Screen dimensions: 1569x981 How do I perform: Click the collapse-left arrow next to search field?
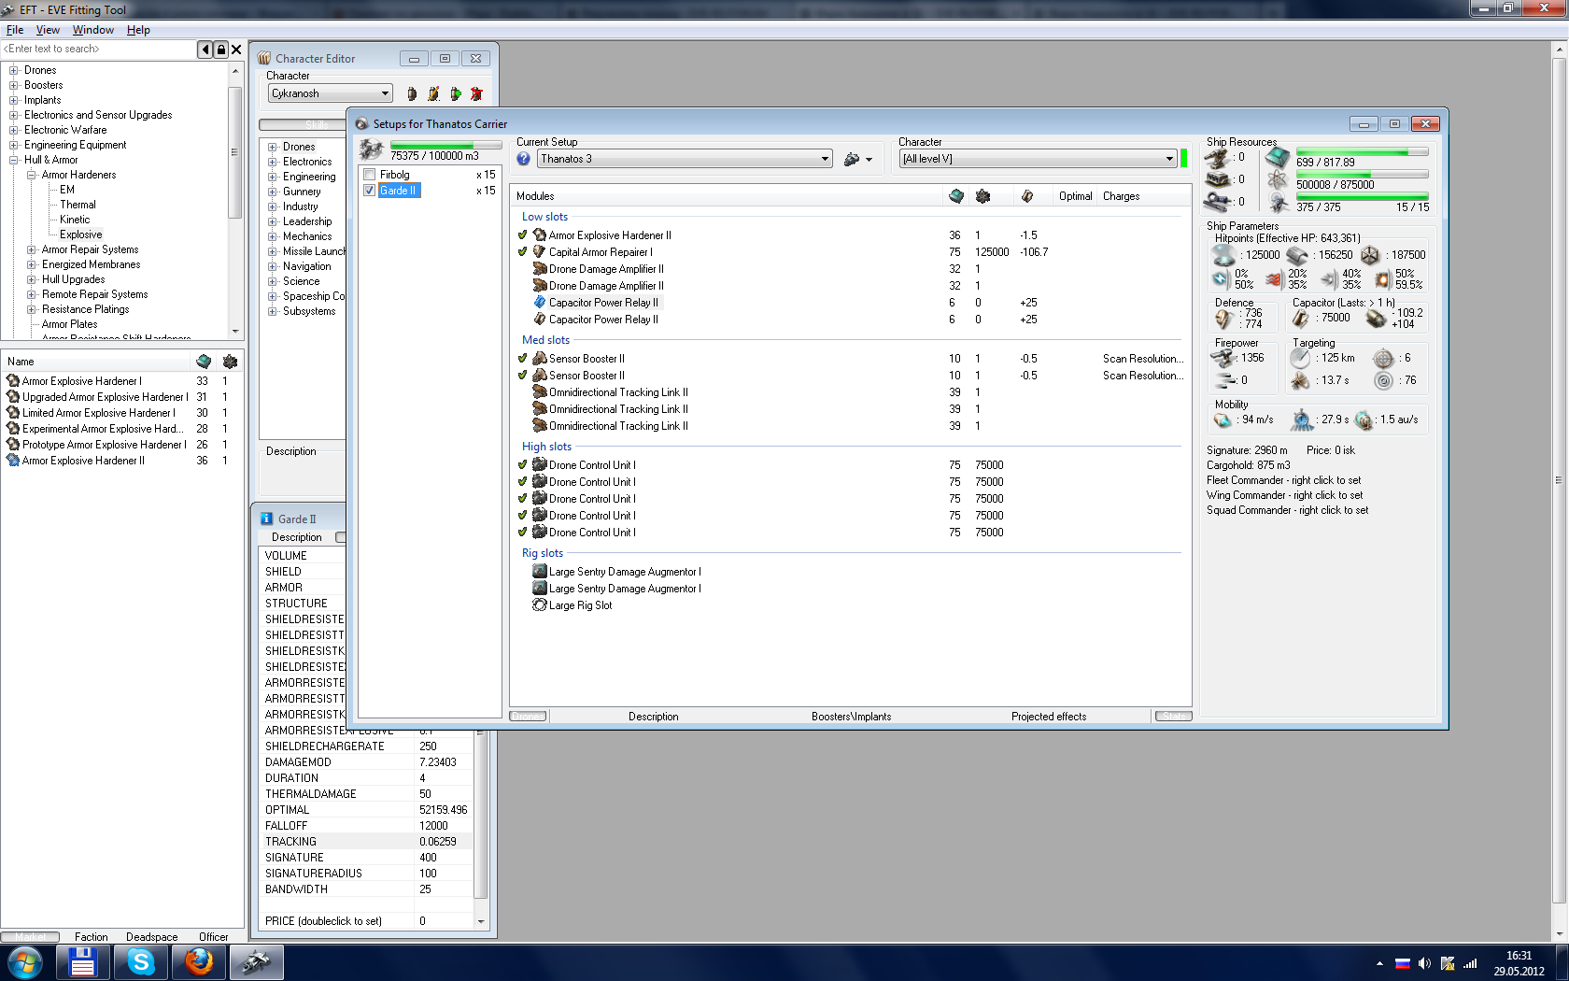[x=205, y=50]
